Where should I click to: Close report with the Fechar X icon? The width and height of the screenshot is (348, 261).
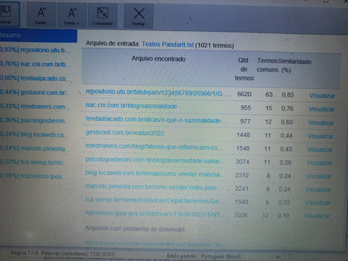[139, 16]
